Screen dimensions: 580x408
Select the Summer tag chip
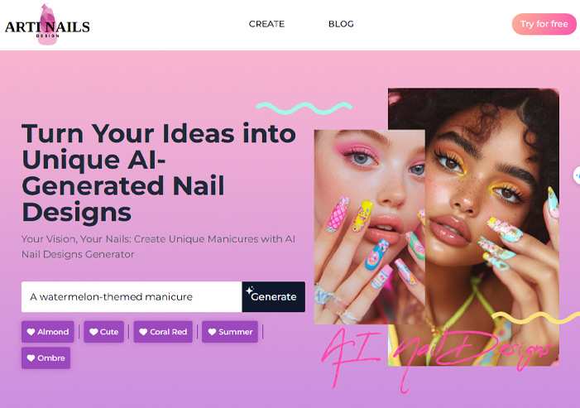pos(230,332)
